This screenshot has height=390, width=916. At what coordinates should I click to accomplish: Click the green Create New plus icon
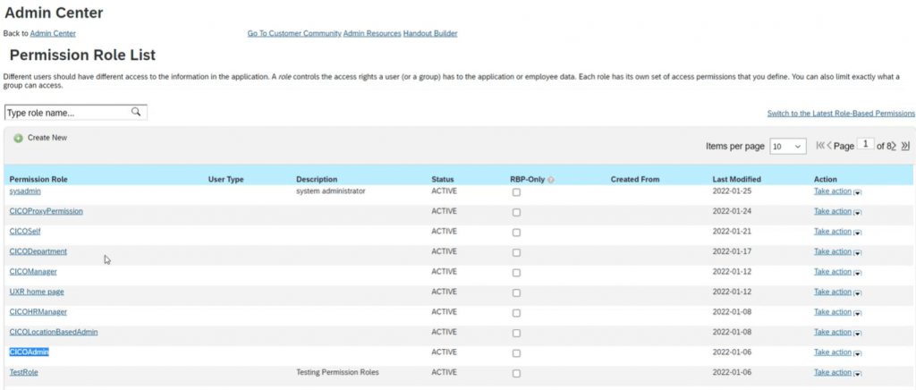point(18,139)
